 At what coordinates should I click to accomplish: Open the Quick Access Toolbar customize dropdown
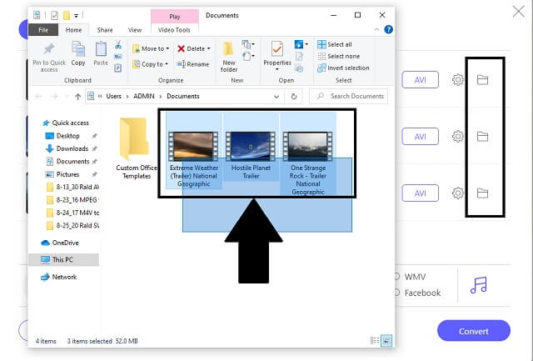76,16
